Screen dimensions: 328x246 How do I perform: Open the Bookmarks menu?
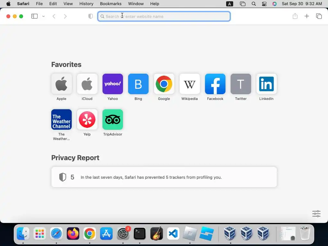[x=111, y=4]
